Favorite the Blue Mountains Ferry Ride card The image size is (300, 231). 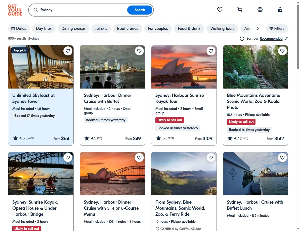(x=211, y=158)
